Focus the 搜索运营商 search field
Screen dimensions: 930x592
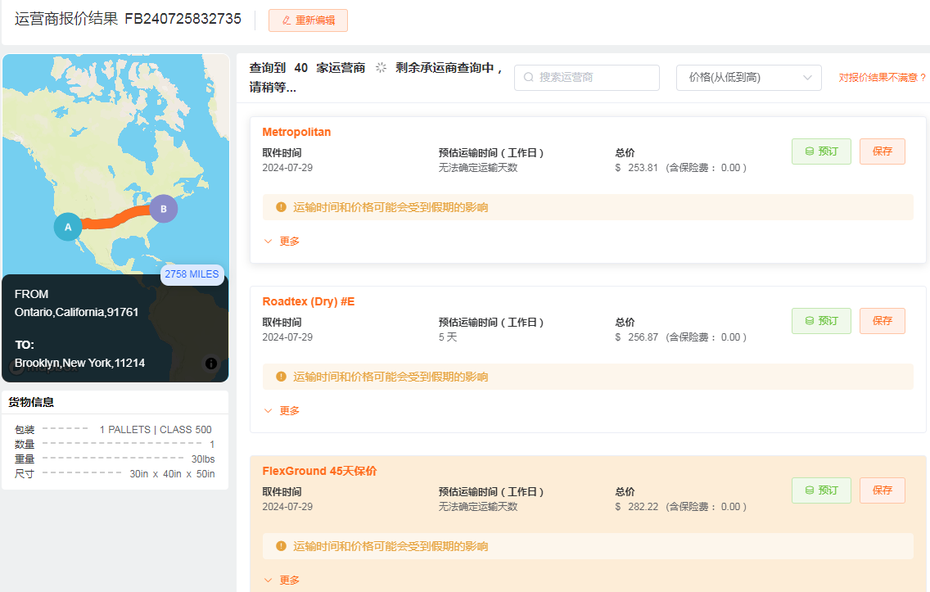point(594,78)
